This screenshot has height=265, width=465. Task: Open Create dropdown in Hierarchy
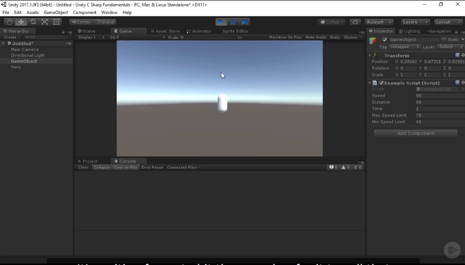12,37
